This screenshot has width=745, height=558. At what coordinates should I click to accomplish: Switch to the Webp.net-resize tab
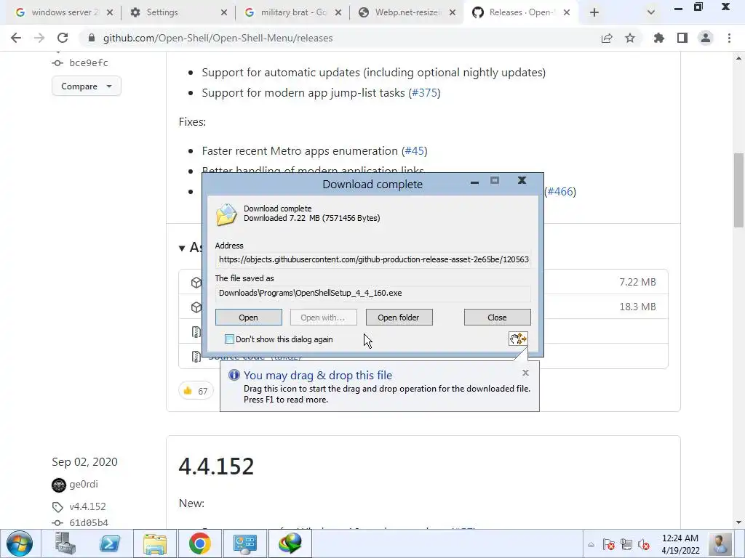(407, 12)
